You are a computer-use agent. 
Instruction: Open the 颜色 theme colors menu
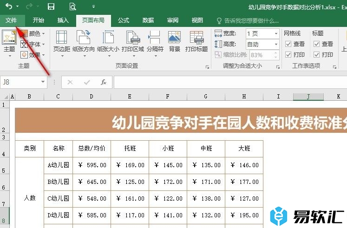pyautogui.click(x=33, y=33)
